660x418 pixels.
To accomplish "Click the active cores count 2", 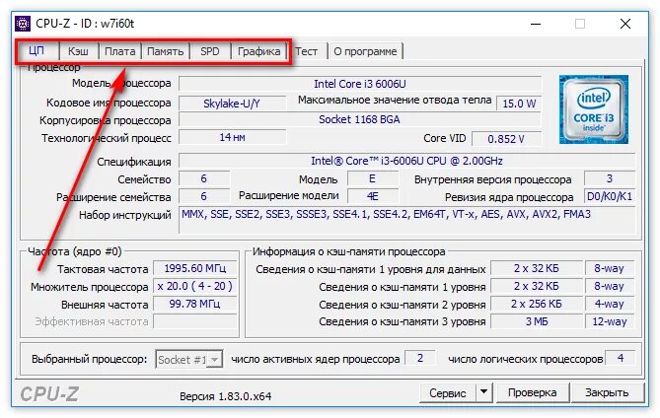I will tap(420, 358).
